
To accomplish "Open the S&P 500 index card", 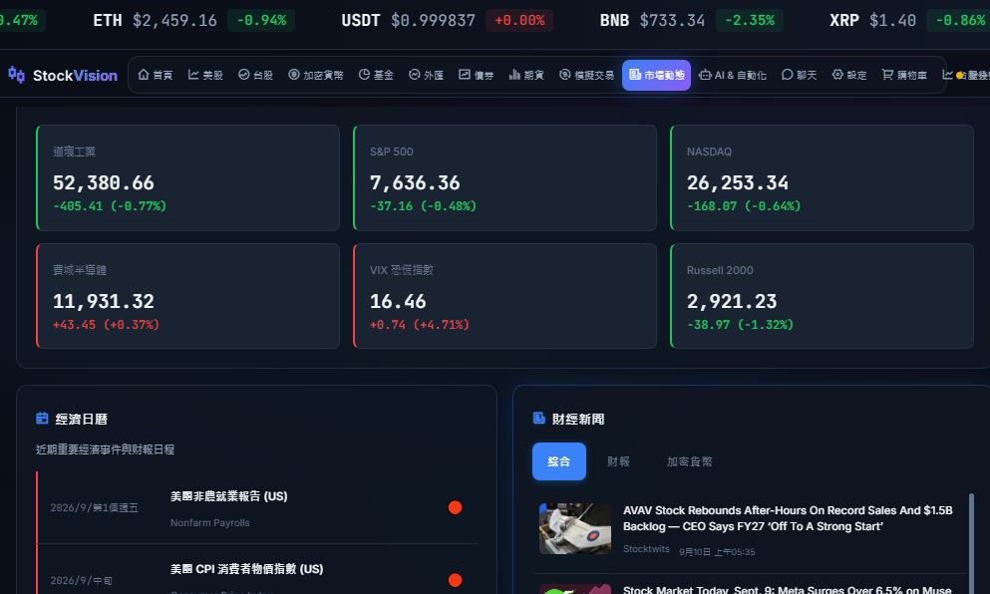I will pos(505,177).
